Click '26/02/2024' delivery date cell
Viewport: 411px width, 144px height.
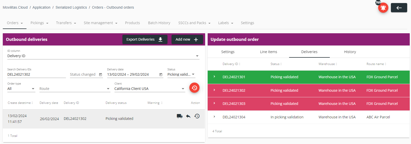(x=49, y=119)
